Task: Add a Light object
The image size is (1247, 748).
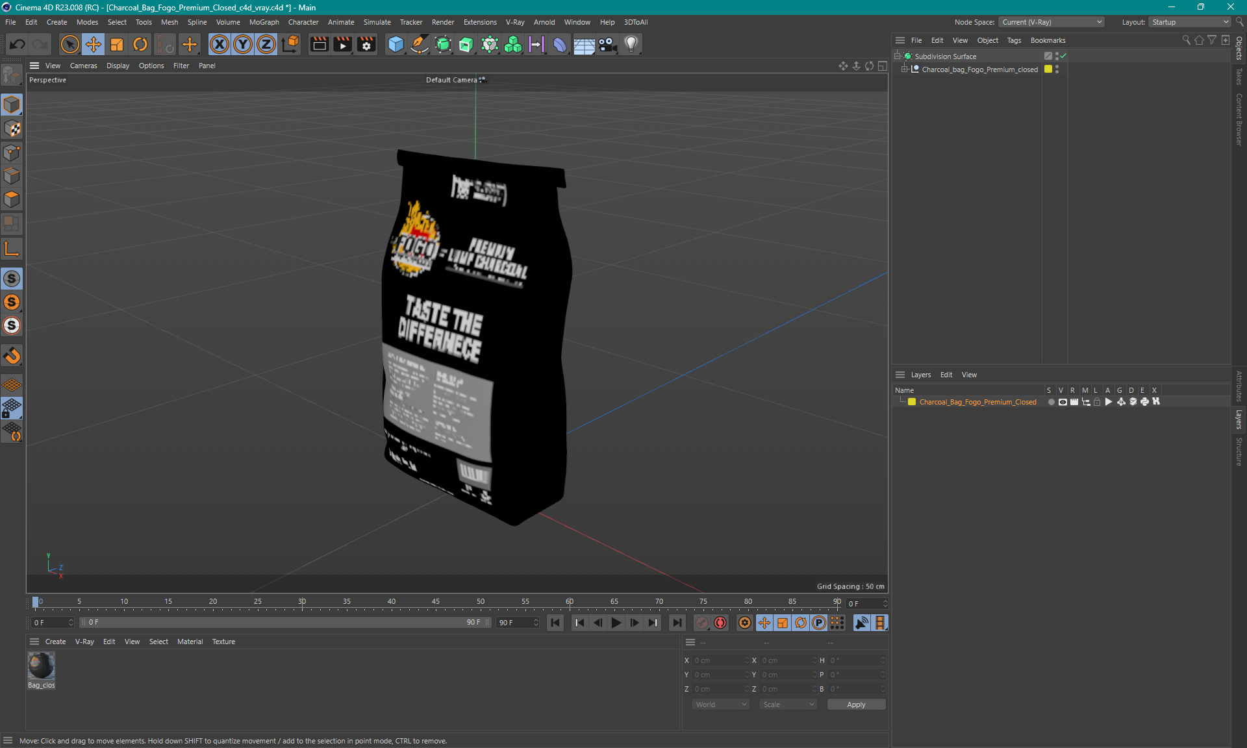Action: click(631, 44)
